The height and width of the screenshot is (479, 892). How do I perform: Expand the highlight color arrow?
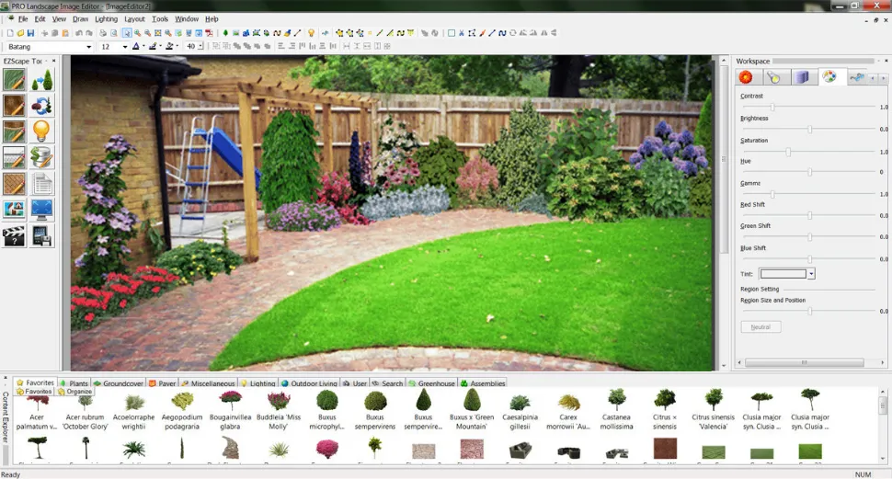pos(160,47)
